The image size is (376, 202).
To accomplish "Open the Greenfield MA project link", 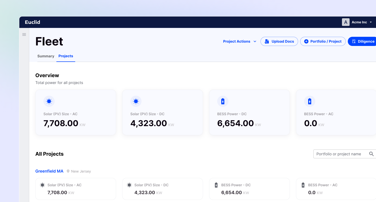I will click(49, 171).
